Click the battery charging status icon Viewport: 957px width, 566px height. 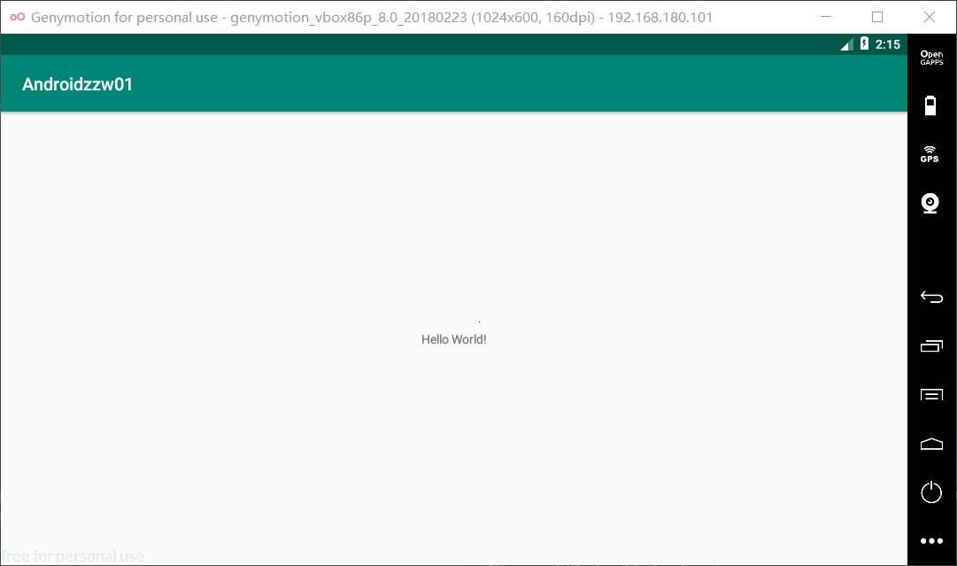[864, 43]
